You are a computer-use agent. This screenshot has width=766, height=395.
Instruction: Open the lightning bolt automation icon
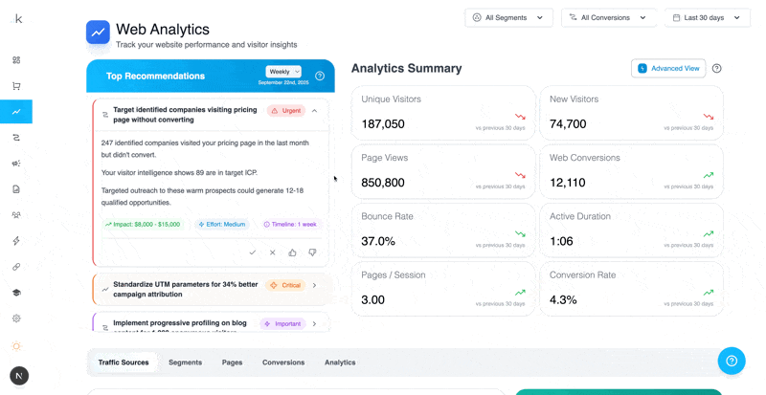[16, 241]
